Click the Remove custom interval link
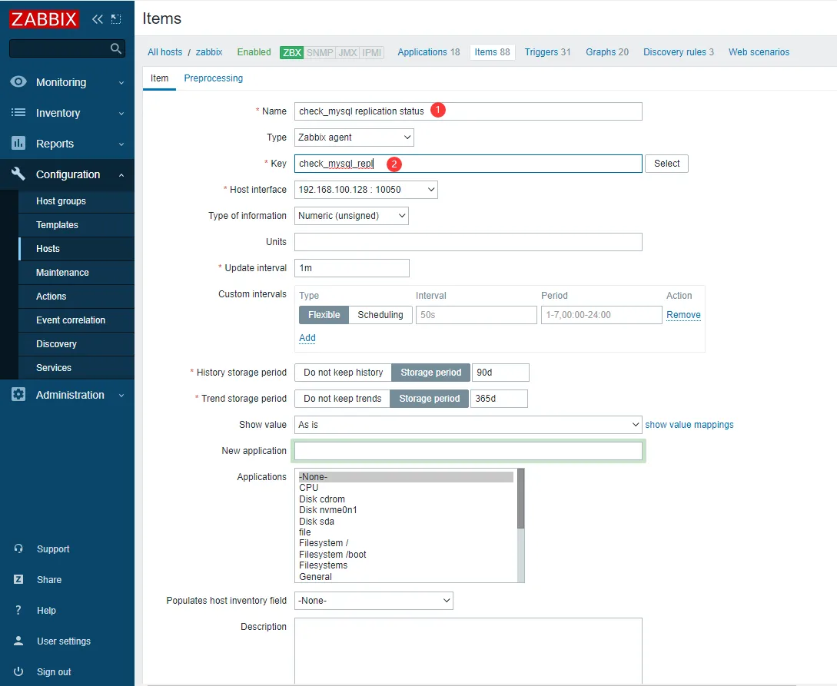This screenshot has width=837, height=686. pos(683,315)
